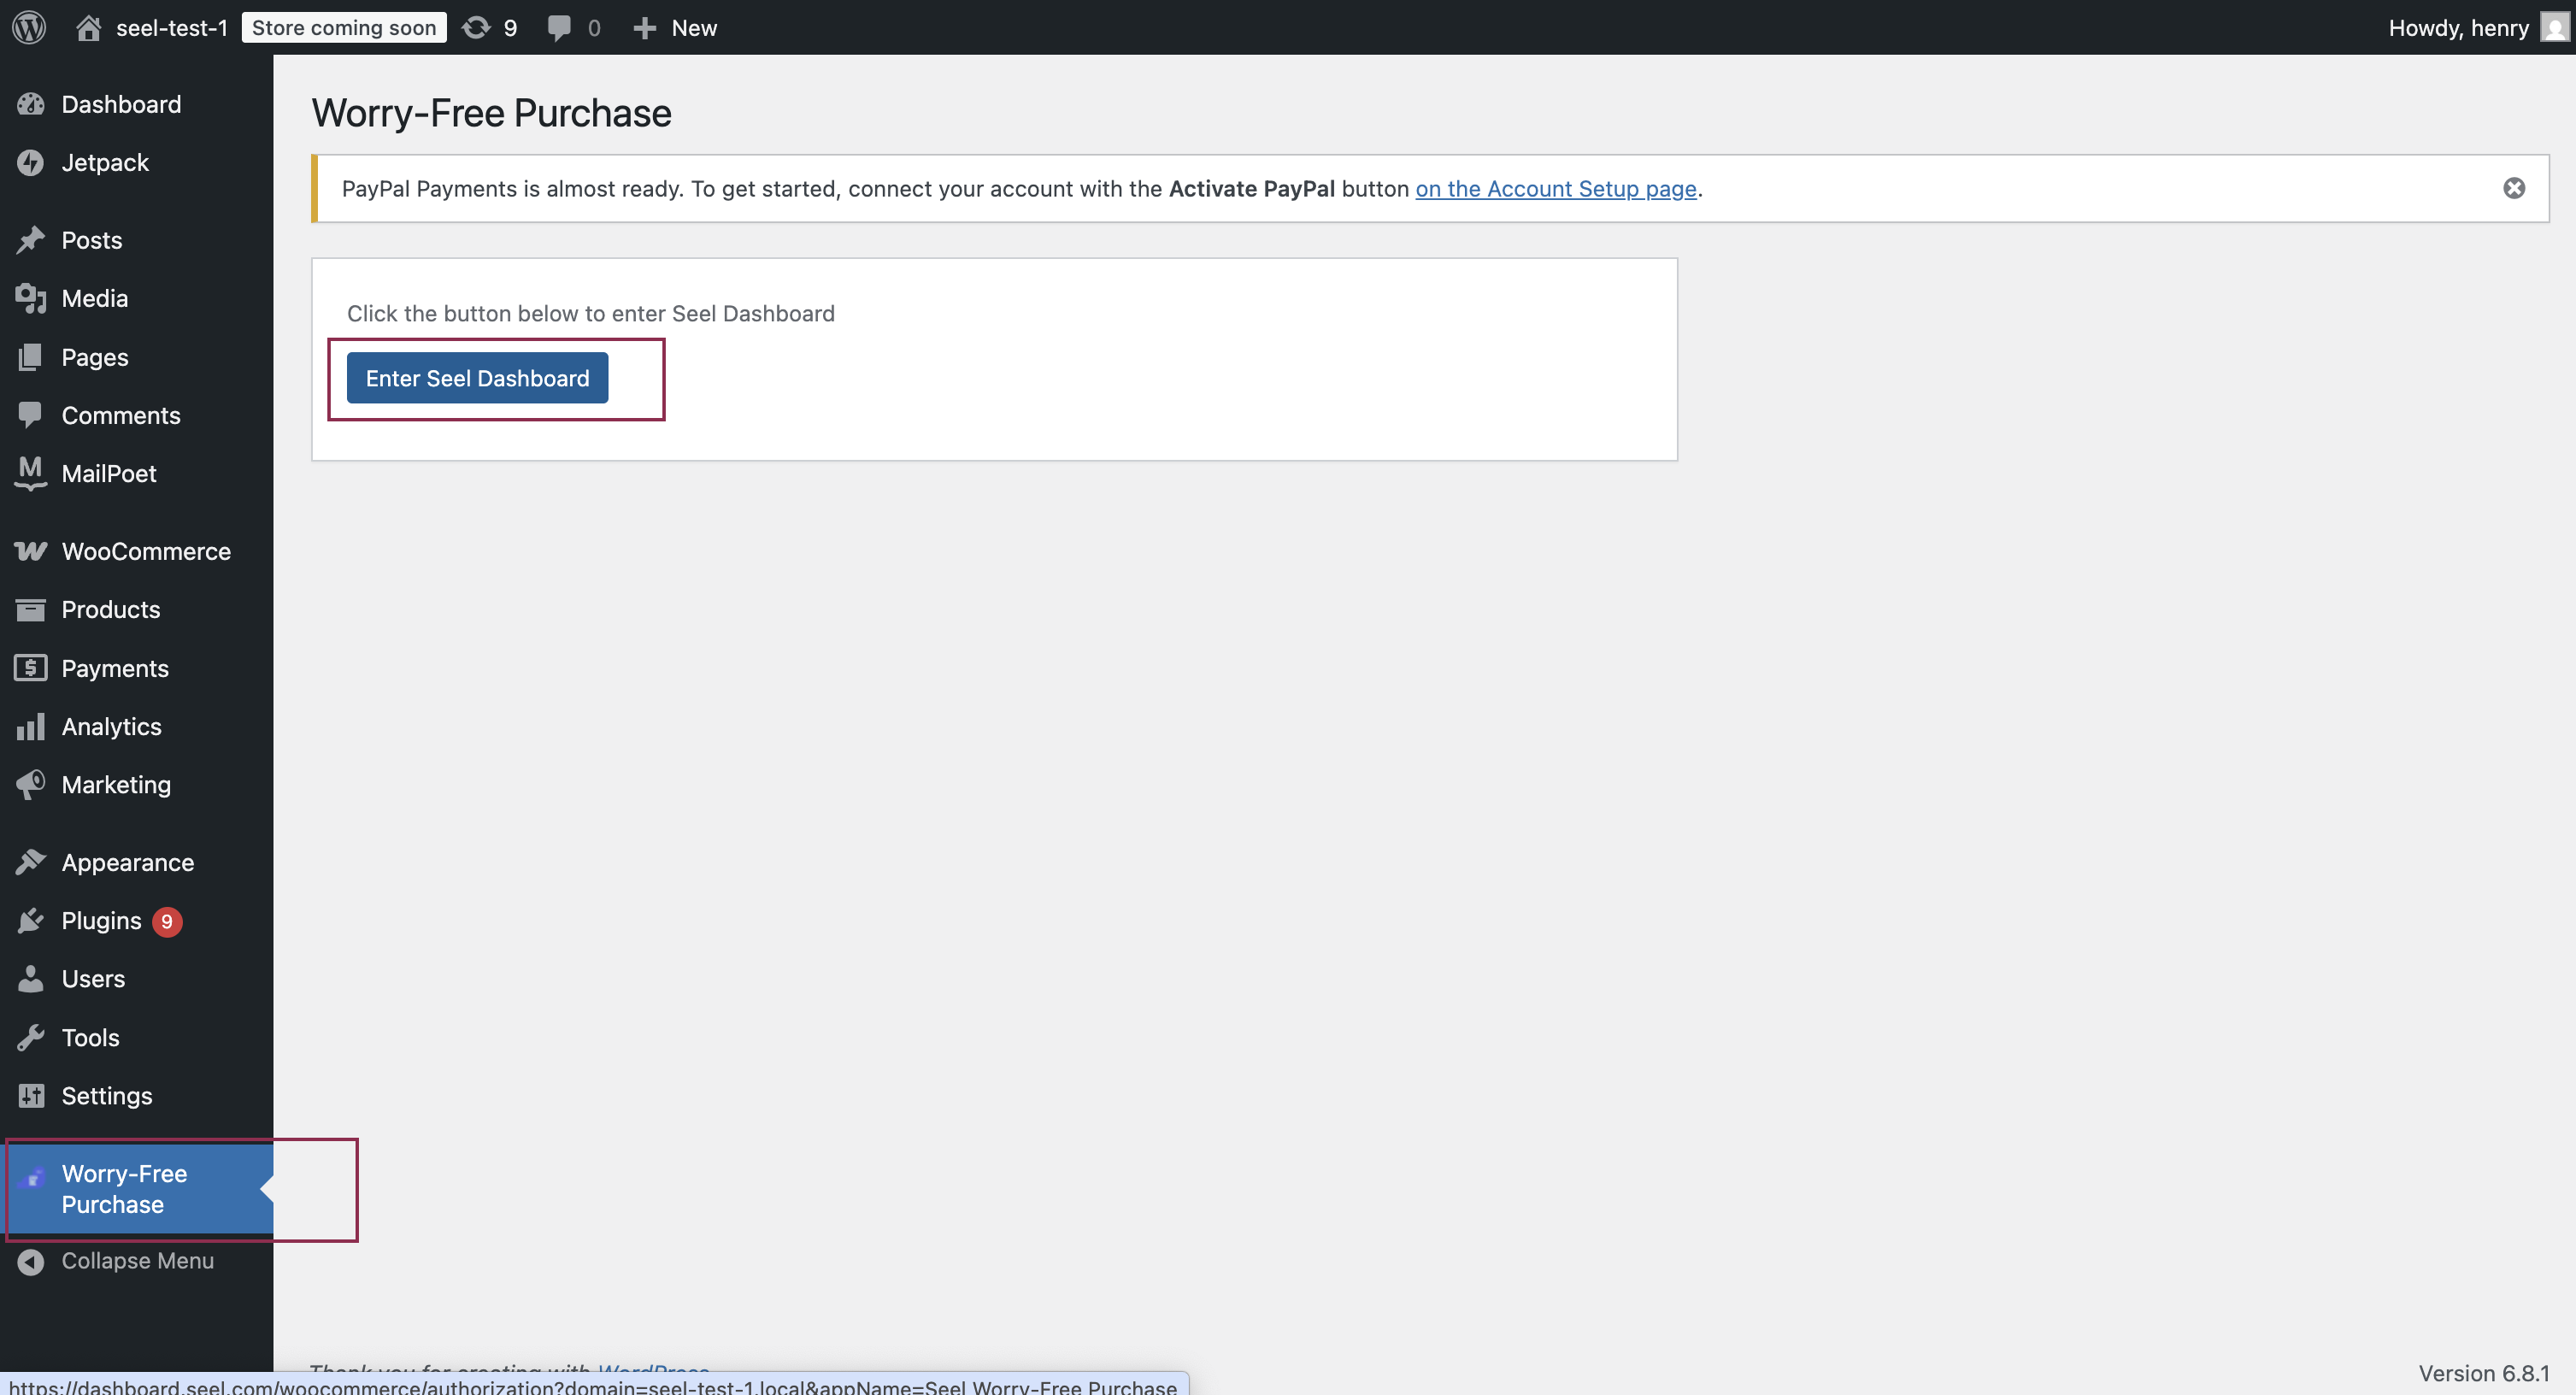Click the Store coming soon badge
This screenshot has height=1395, width=2576.
(343, 27)
